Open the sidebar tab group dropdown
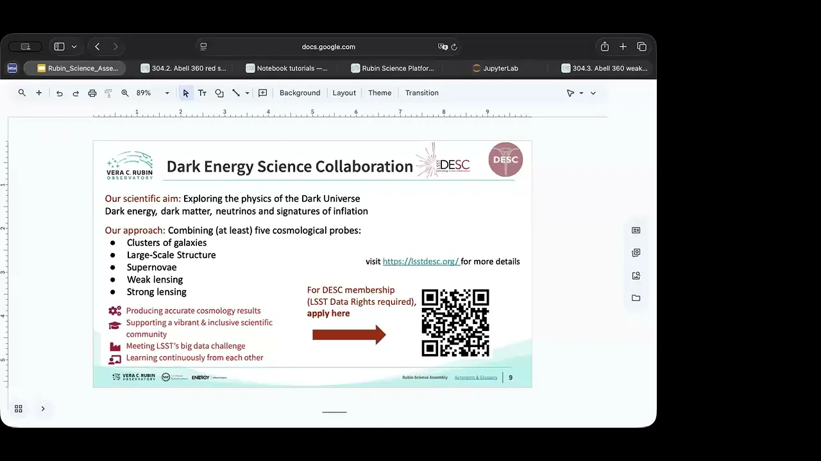This screenshot has height=461, width=821. tap(74, 47)
